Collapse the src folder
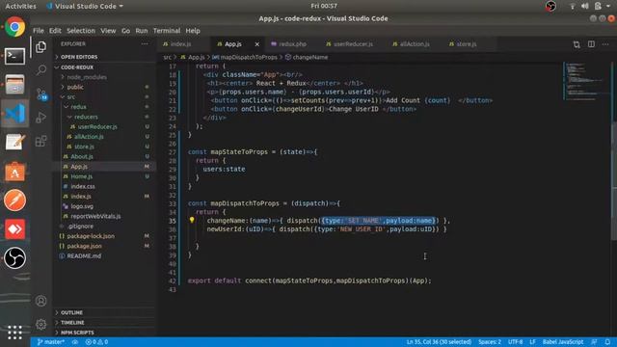This screenshot has width=617, height=347. click(104, 96)
